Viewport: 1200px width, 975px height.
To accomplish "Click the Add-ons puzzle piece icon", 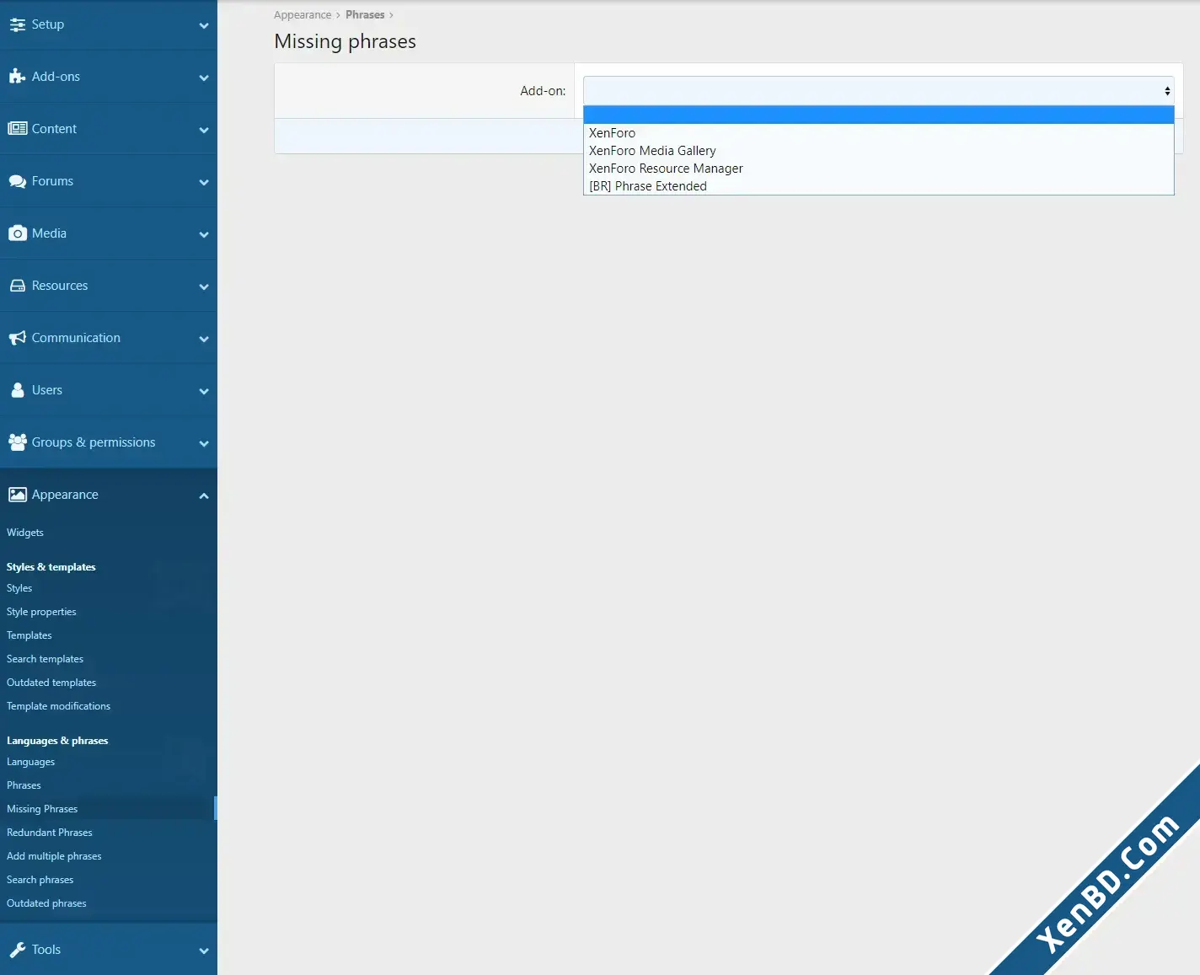I will tap(17, 77).
